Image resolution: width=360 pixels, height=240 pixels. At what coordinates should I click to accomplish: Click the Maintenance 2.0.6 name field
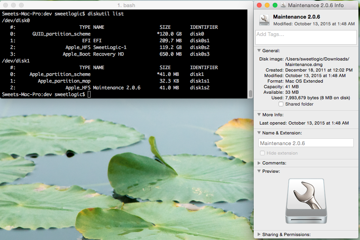pyautogui.click(x=306, y=143)
